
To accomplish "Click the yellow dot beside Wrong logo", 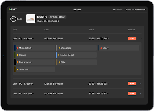I will tap(59, 48).
